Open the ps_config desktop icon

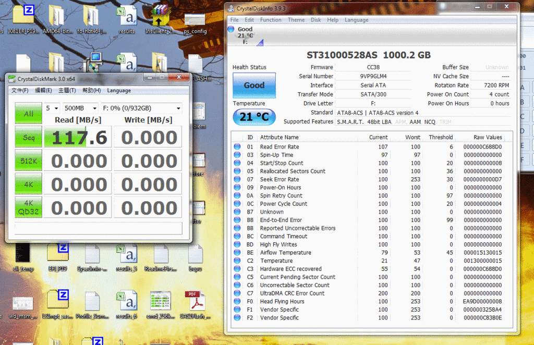click(x=195, y=20)
